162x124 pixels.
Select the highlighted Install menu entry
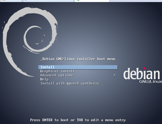point(78,67)
